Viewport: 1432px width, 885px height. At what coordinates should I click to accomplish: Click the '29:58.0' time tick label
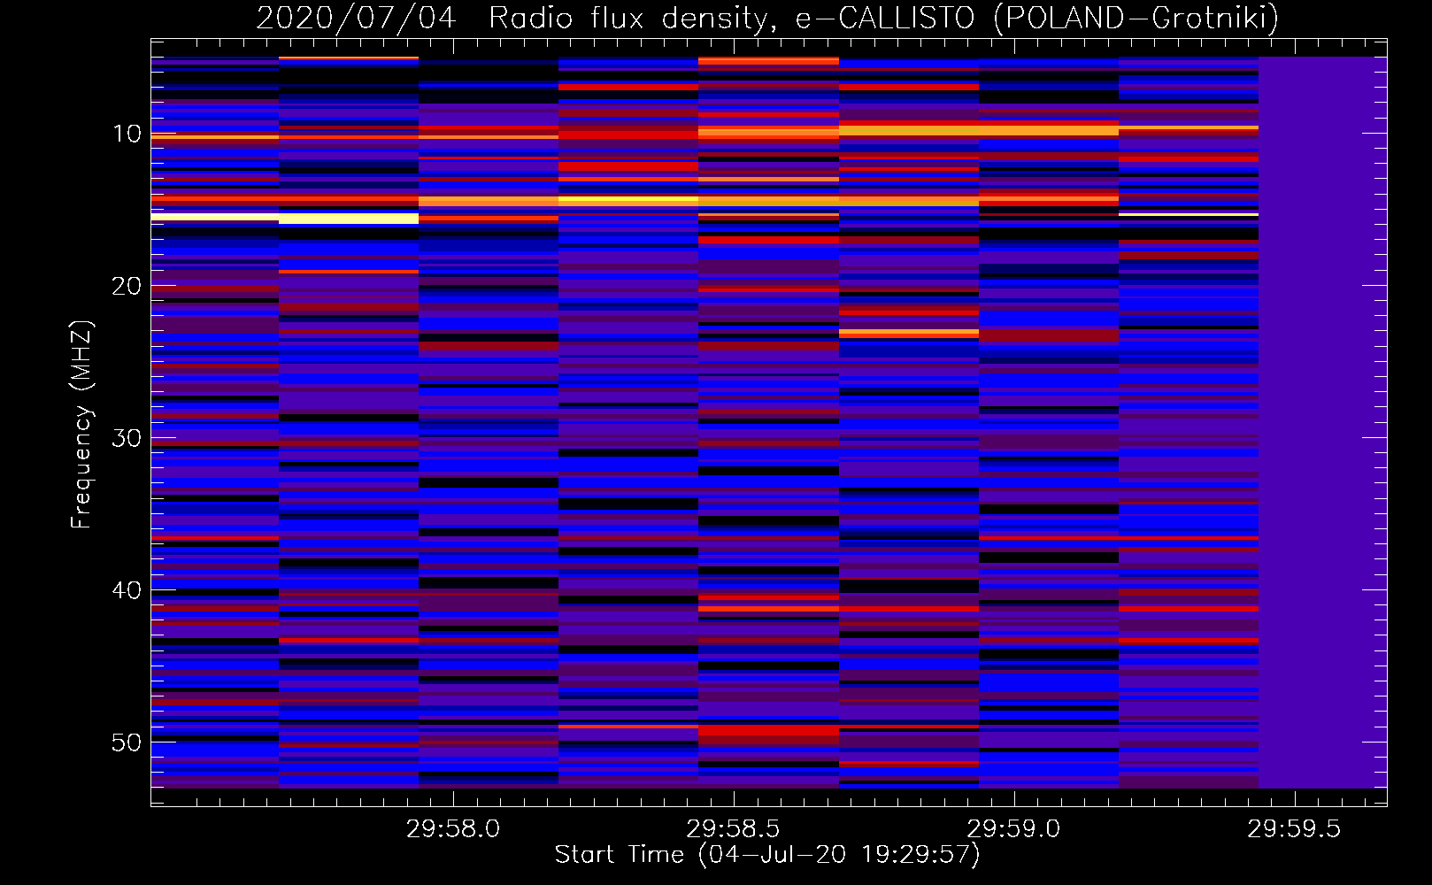tap(453, 829)
